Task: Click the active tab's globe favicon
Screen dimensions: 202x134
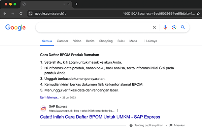Action: (24, 4)
